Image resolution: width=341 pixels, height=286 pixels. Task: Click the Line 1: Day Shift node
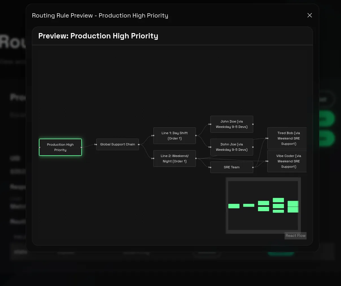pyautogui.click(x=174, y=136)
